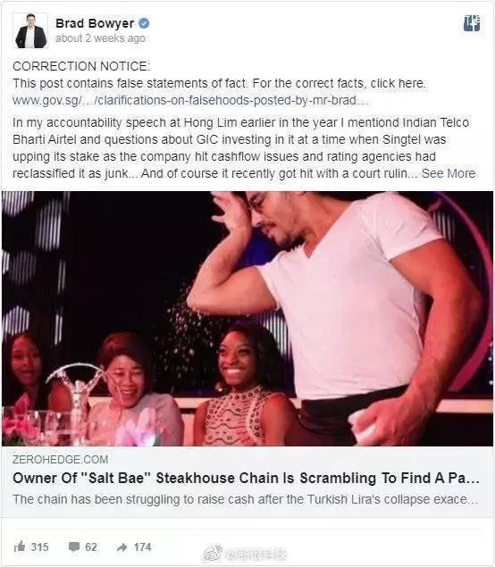The width and height of the screenshot is (495, 567).
Task: Click the ZEROHEDGE.COM source label
Action: coord(61,459)
